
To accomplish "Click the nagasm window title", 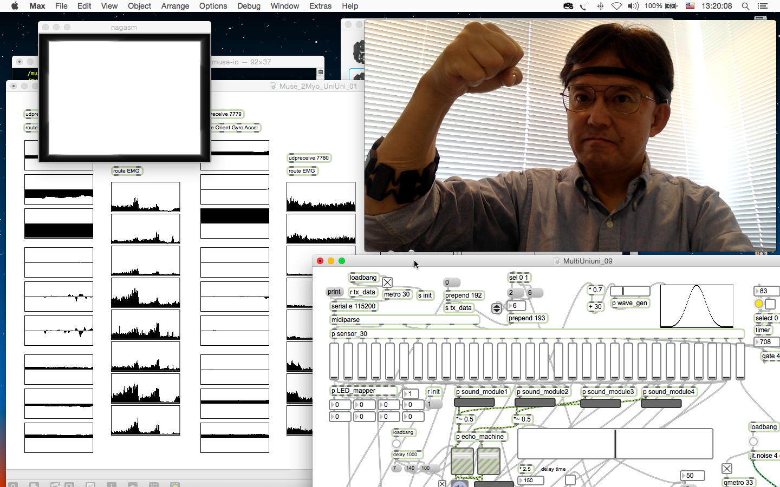I will click(x=124, y=27).
